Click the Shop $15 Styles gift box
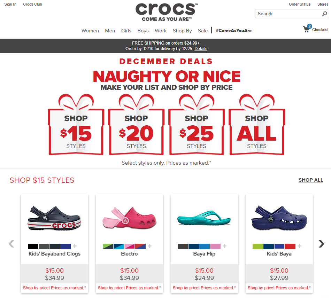Image resolution: width=331 pixels, height=298 pixels. coord(76,130)
